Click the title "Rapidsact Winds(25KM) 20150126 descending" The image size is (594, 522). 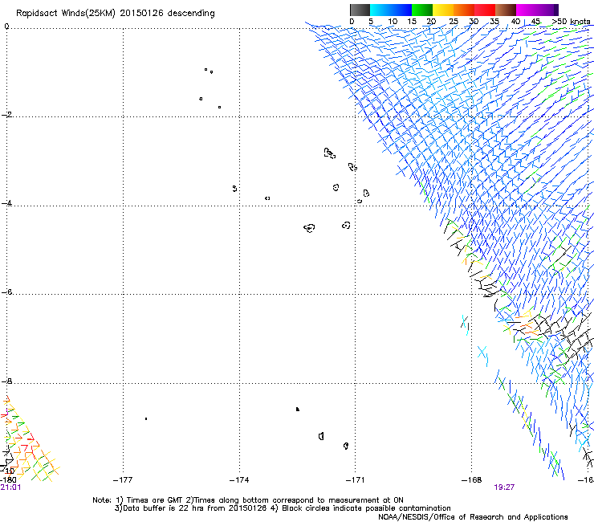(x=115, y=14)
